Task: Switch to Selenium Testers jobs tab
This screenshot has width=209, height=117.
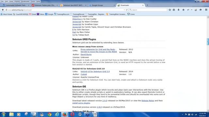Action: 45,5
